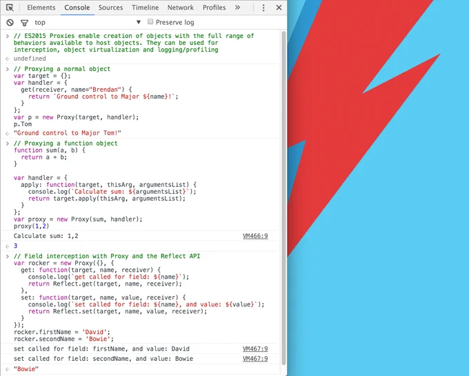Click the console vertical scrollbar

284,197
